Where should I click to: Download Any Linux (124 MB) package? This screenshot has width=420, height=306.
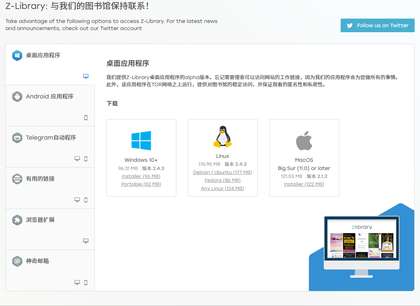pos(223,188)
